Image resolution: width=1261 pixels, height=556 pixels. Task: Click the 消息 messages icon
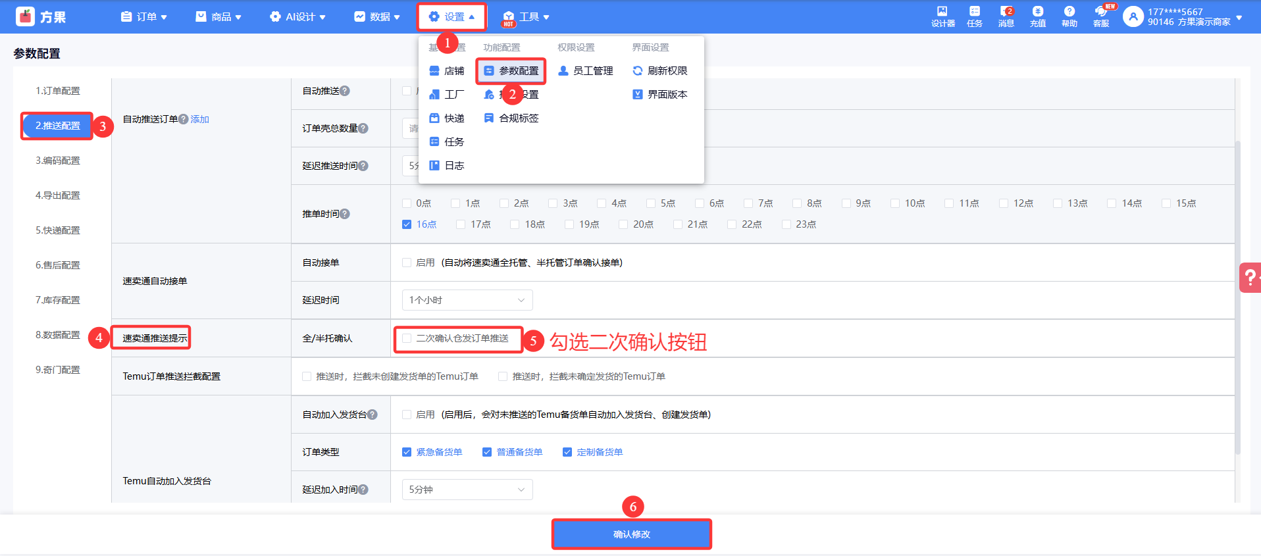1006,16
